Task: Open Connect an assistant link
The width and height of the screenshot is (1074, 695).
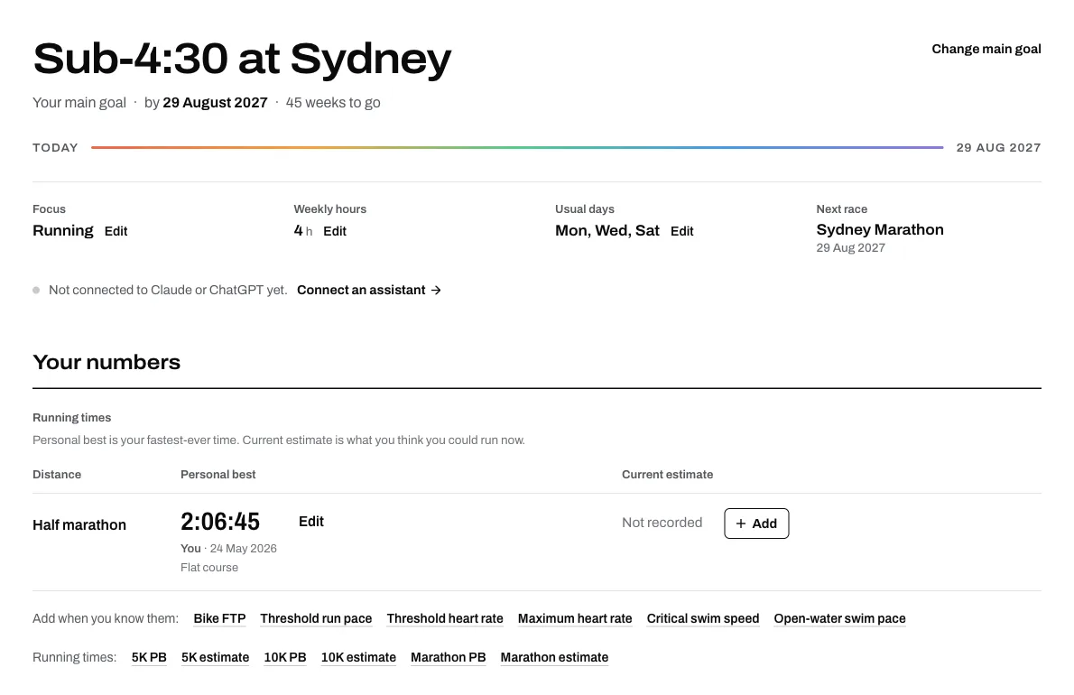Action: coord(368,291)
